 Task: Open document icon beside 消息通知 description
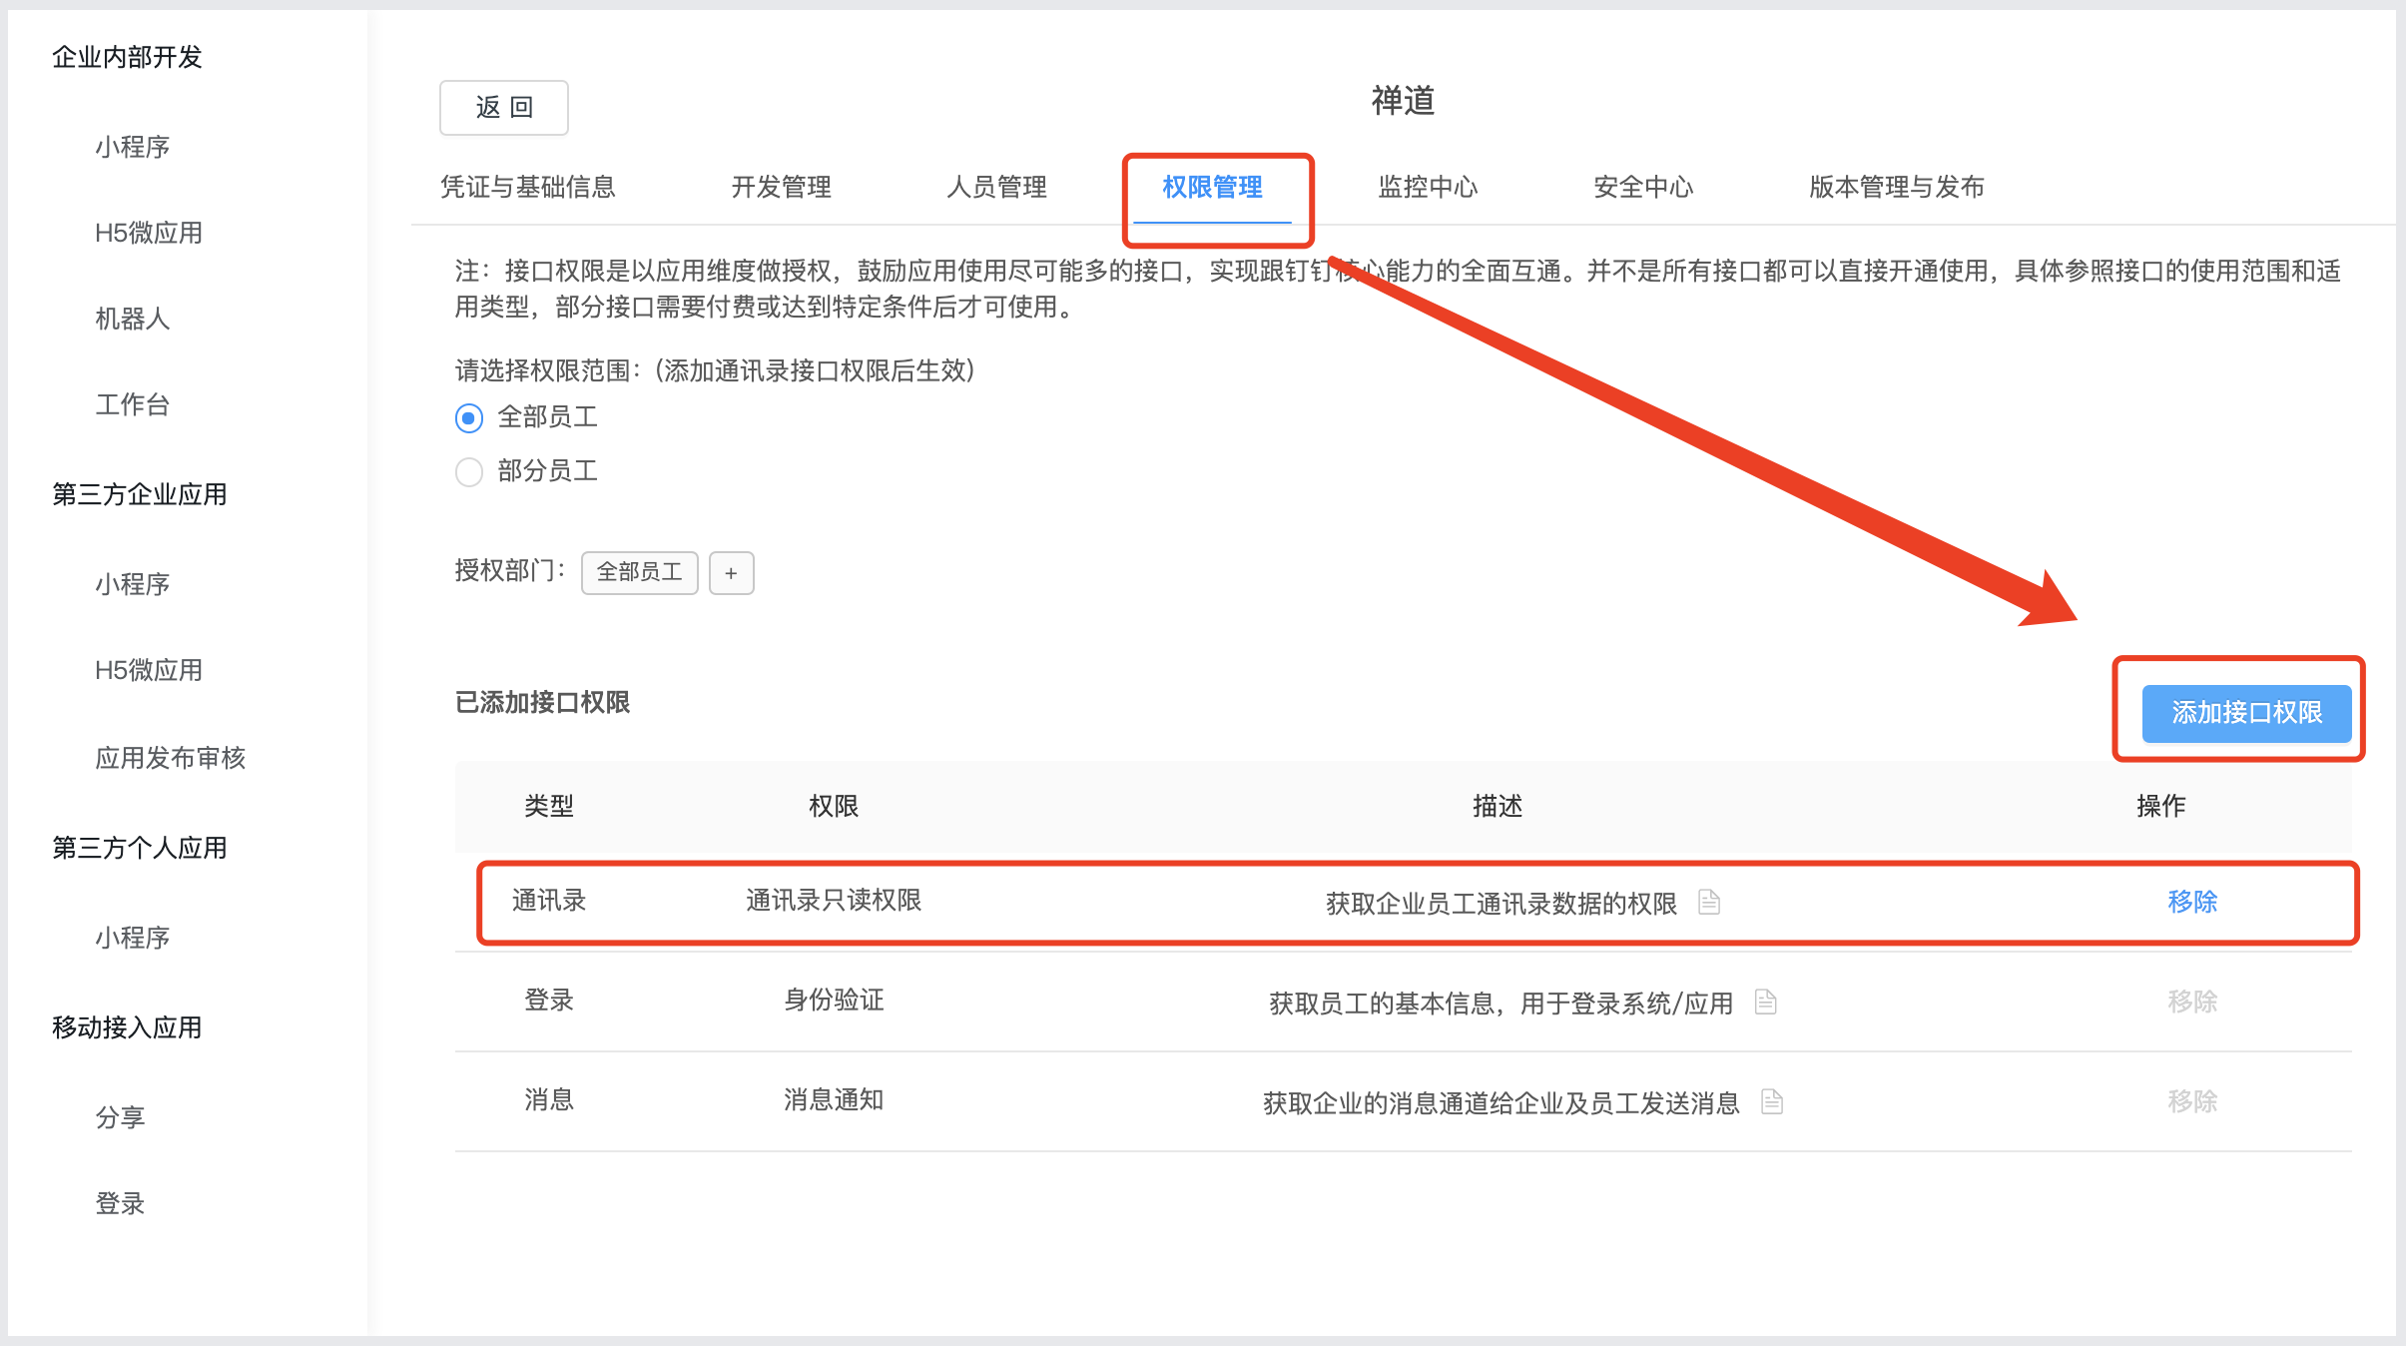coord(1772,1101)
